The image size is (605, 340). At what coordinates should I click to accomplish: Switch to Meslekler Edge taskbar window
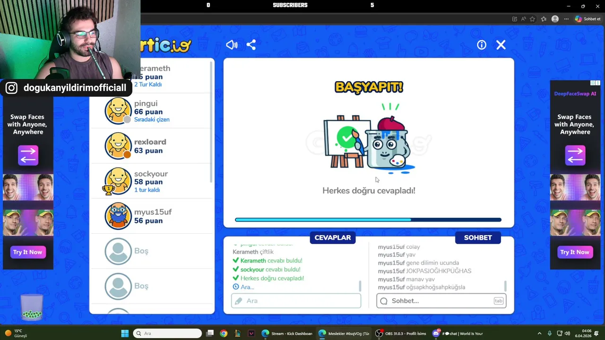pos(344,333)
